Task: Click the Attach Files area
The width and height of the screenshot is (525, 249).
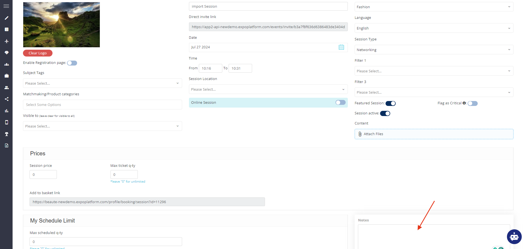Action: [x=434, y=134]
